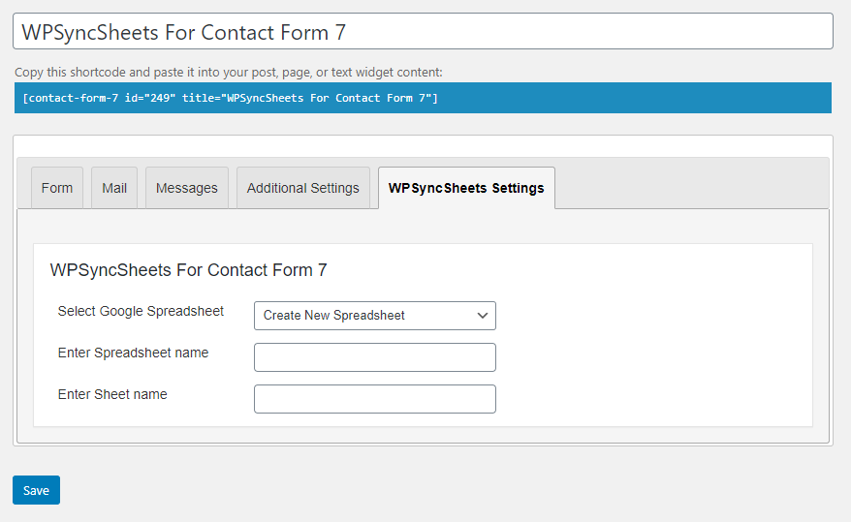Click the 'Select Google Spreadsheet' label

(x=141, y=311)
